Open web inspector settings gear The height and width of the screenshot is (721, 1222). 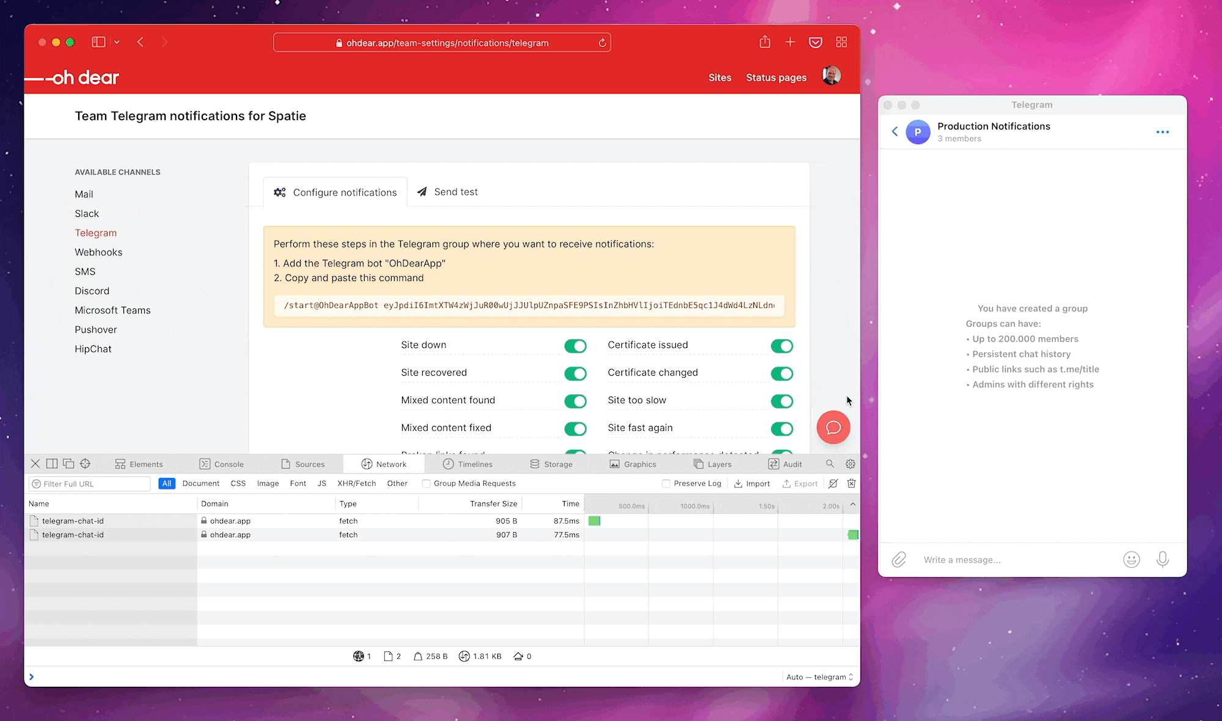[x=851, y=464]
